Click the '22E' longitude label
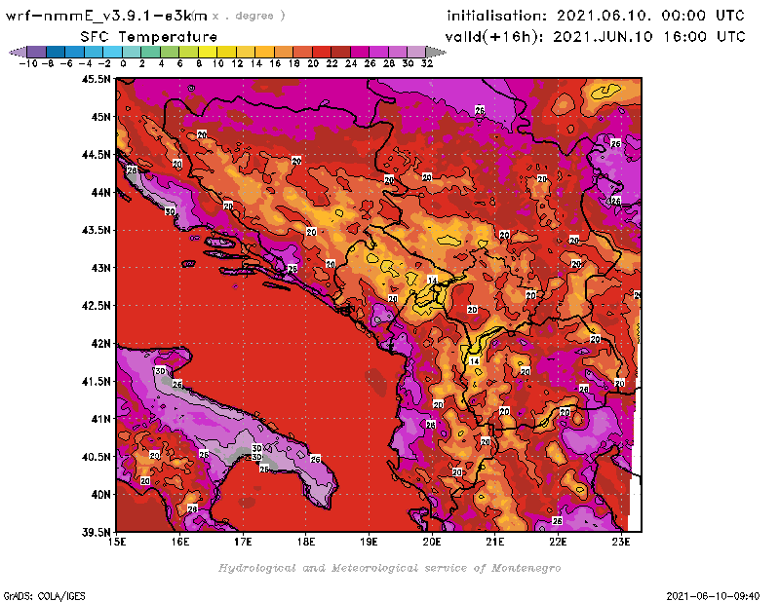Screen dimensions: 780x602 pos(558,542)
